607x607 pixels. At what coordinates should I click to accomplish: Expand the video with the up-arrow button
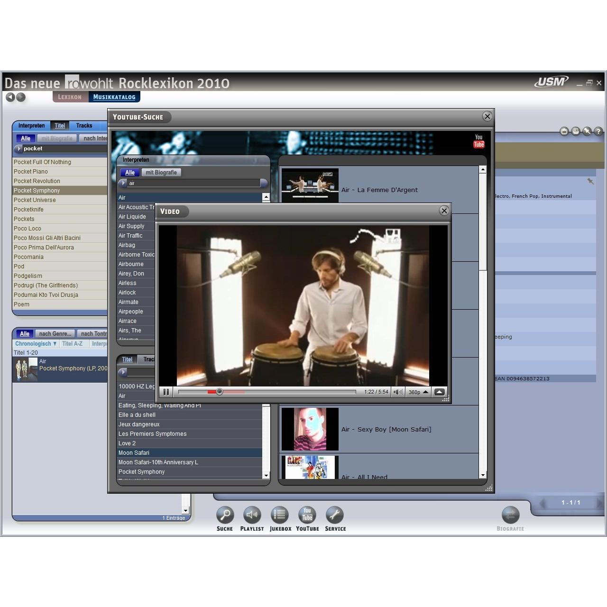pos(440,392)
